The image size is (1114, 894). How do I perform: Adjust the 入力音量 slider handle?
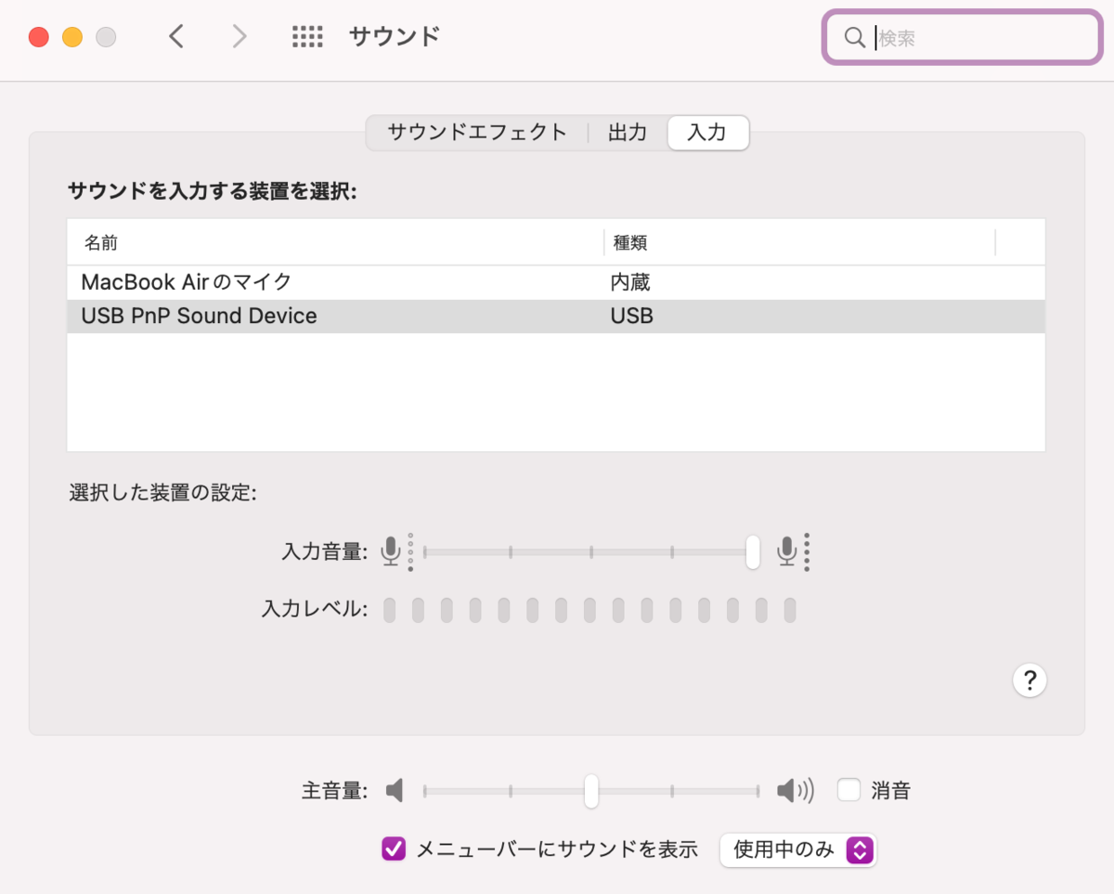tap(752, 551)
